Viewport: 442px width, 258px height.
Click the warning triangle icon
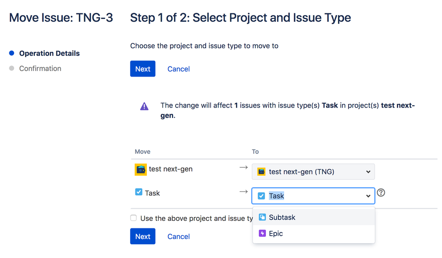(143, 106)
